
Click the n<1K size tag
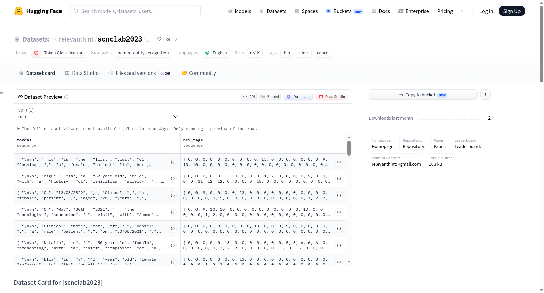pos(255,53)
